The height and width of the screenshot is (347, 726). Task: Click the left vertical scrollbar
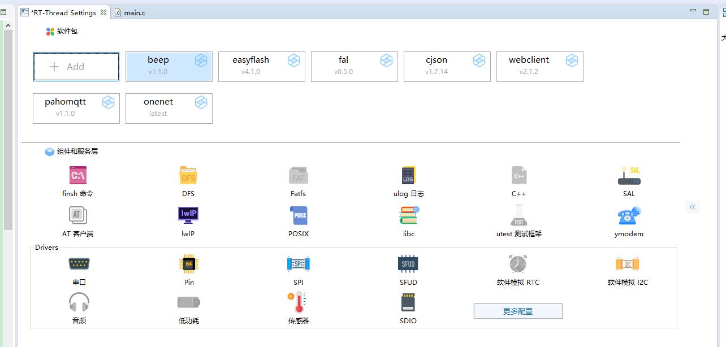coord(8,130)
